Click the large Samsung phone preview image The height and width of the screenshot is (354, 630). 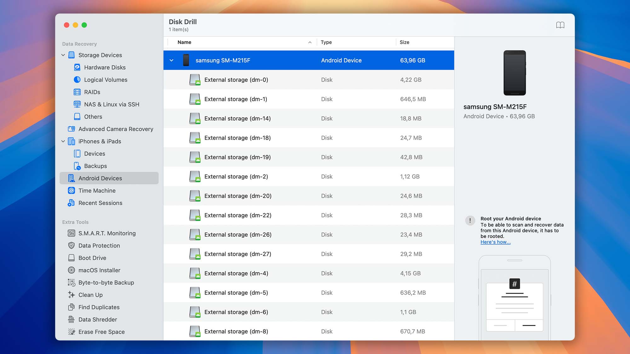pyautogui.click(x=514, y=73)
